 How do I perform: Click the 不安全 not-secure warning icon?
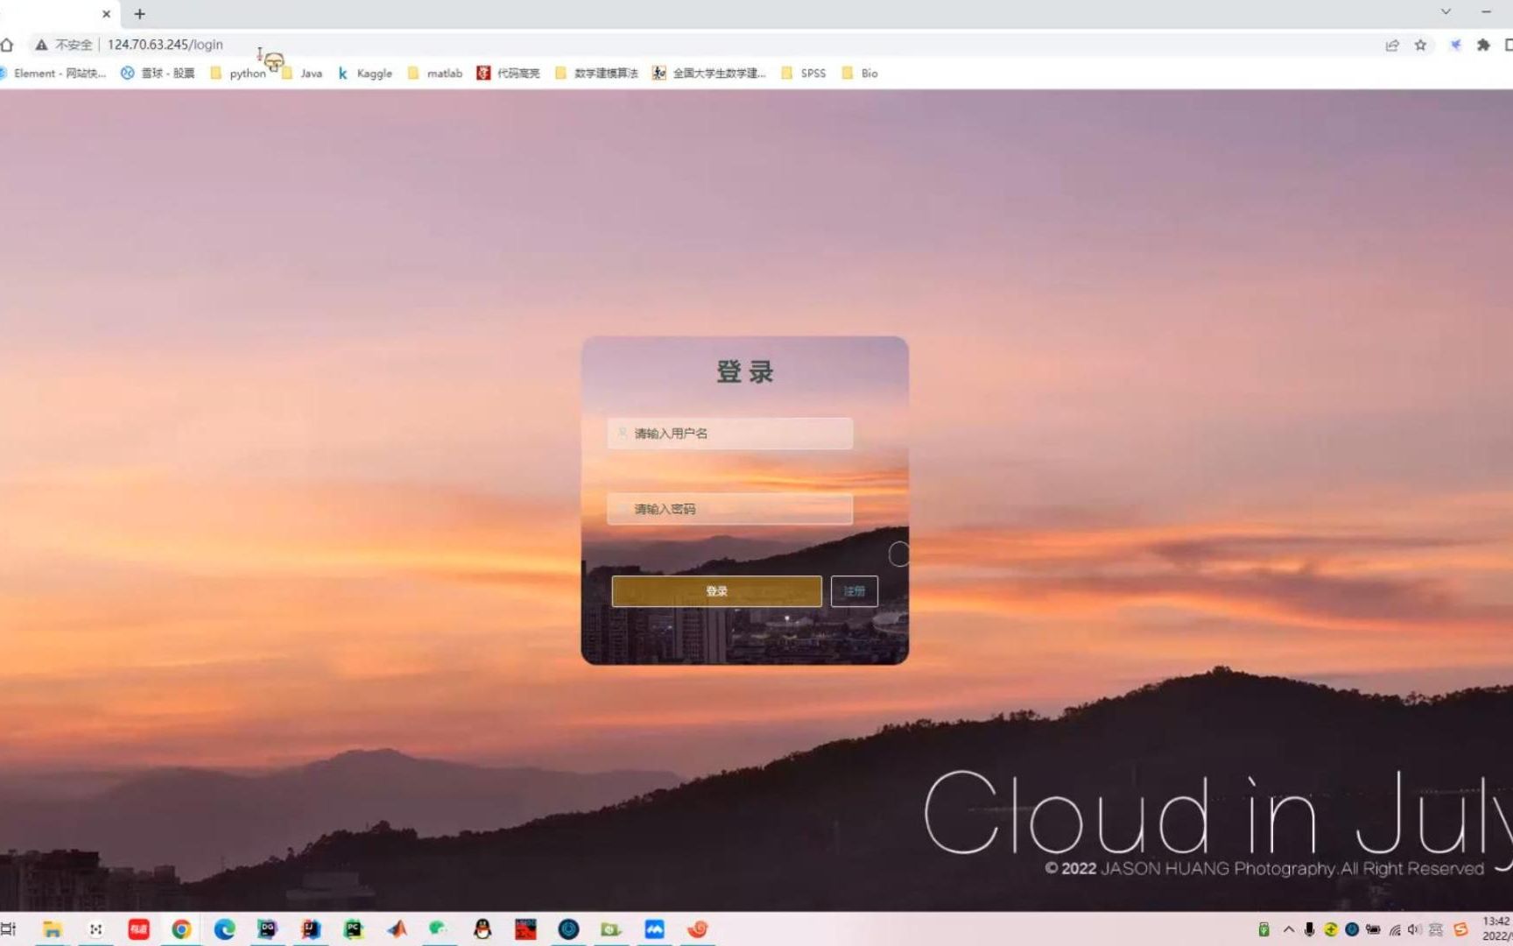41,45
